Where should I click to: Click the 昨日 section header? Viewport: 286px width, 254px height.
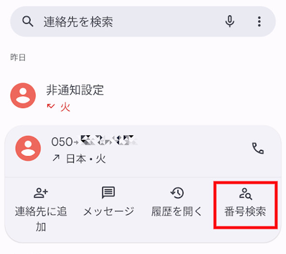coord(18,57)
